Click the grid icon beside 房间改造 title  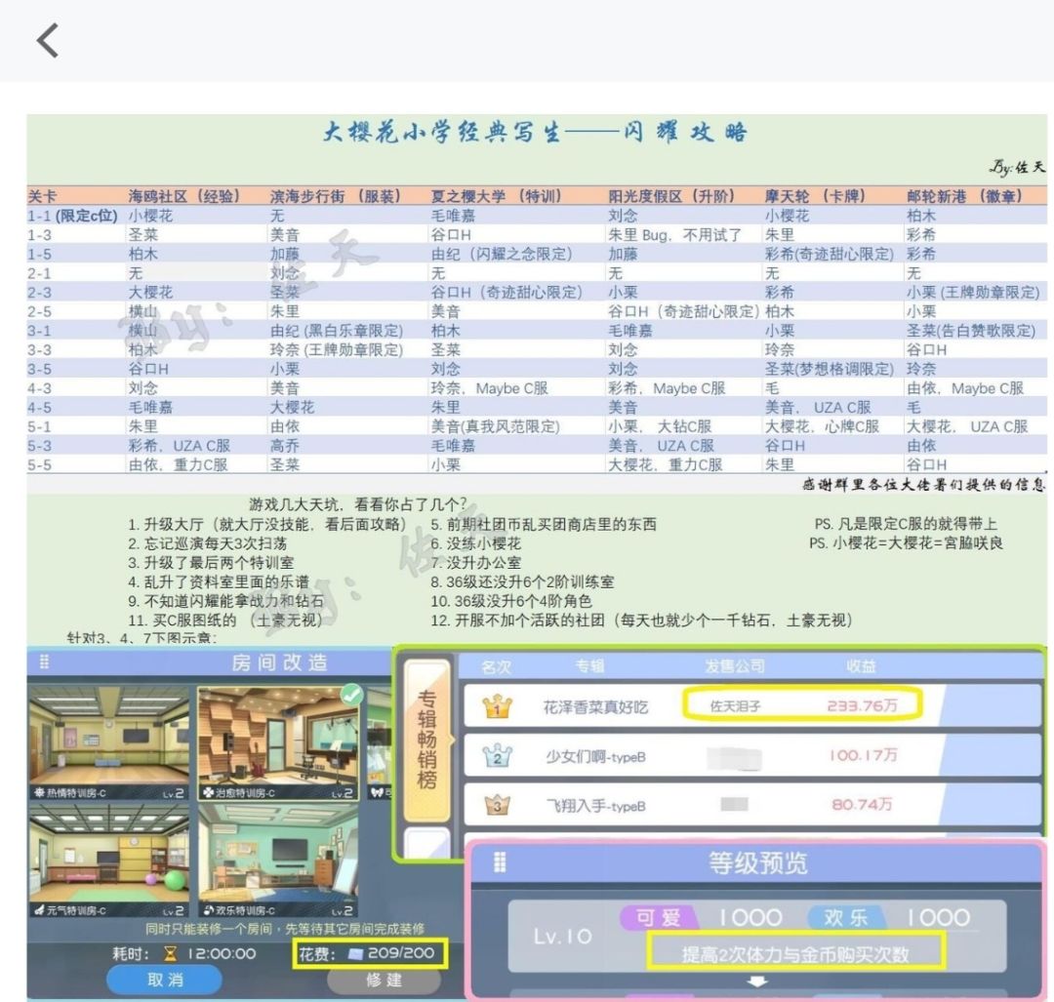tap(44, 661)
